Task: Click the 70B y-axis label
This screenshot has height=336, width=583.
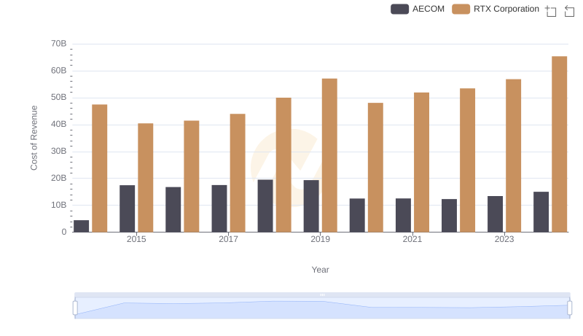Action: point(59,44)
